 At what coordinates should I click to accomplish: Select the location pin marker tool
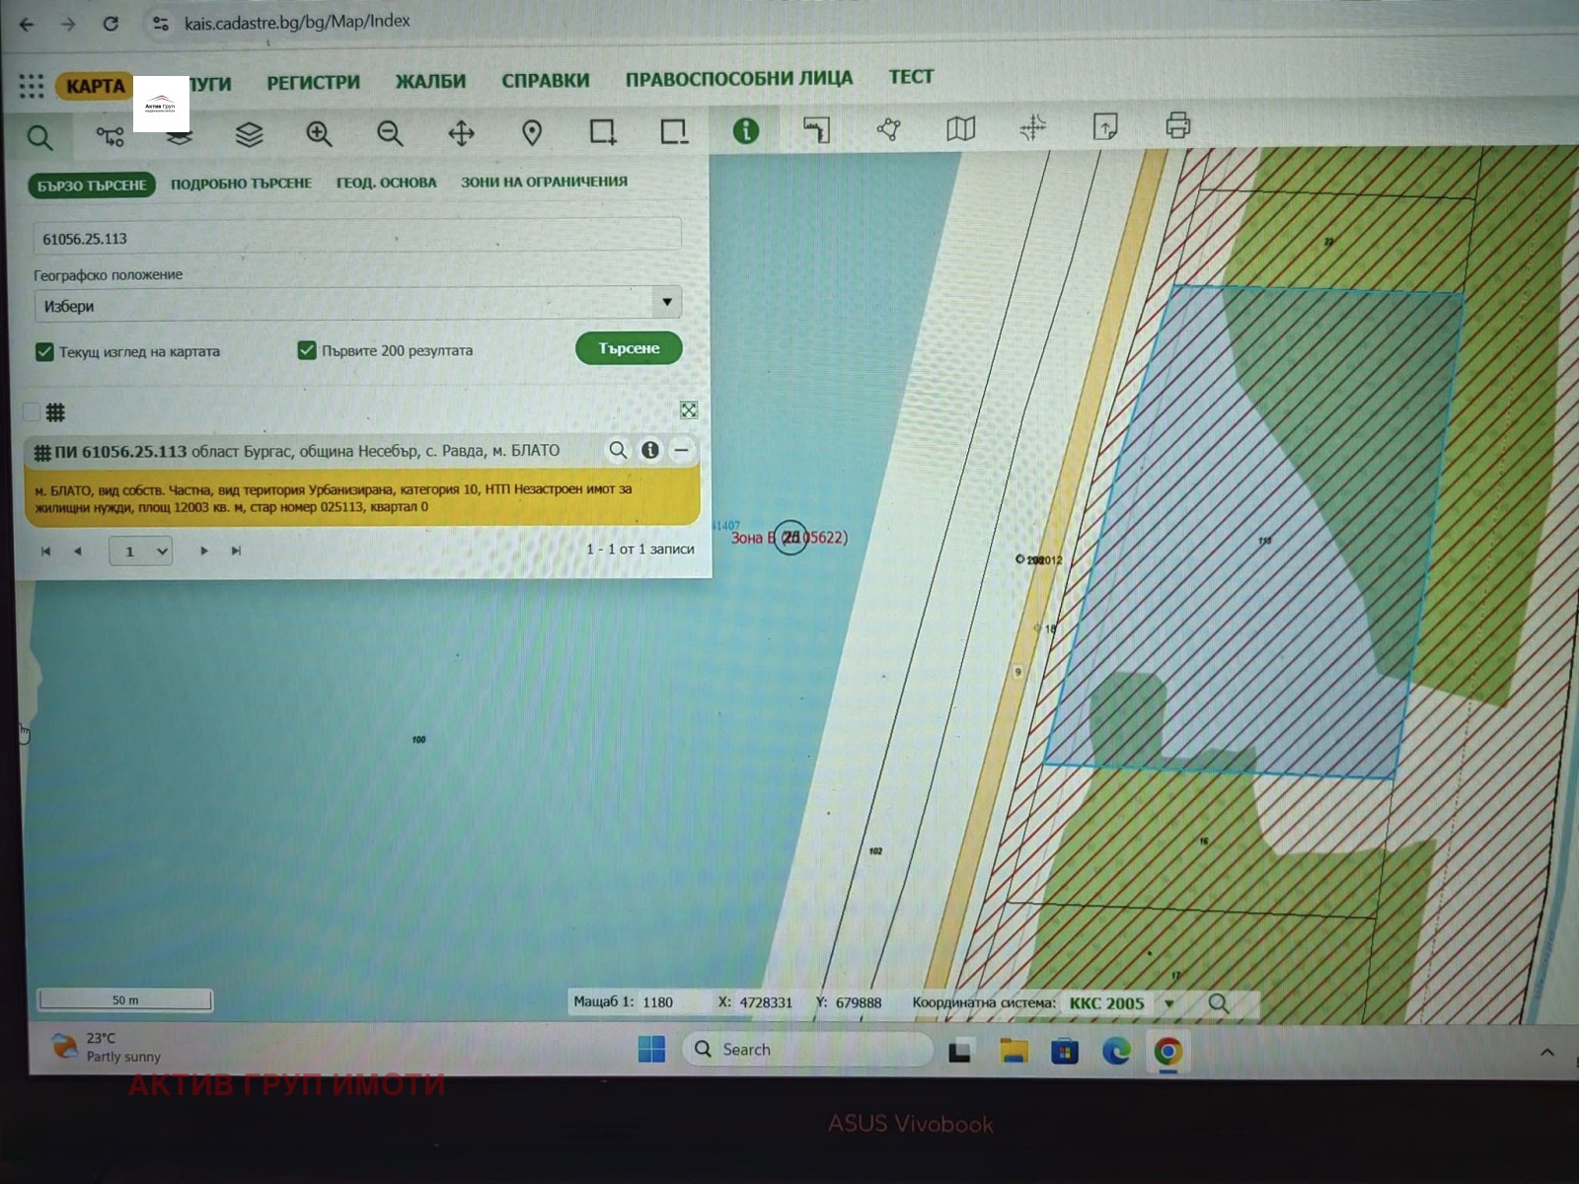(x=532, y=133)
